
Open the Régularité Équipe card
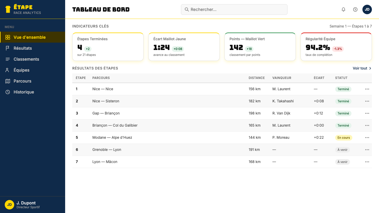(336, 47)
